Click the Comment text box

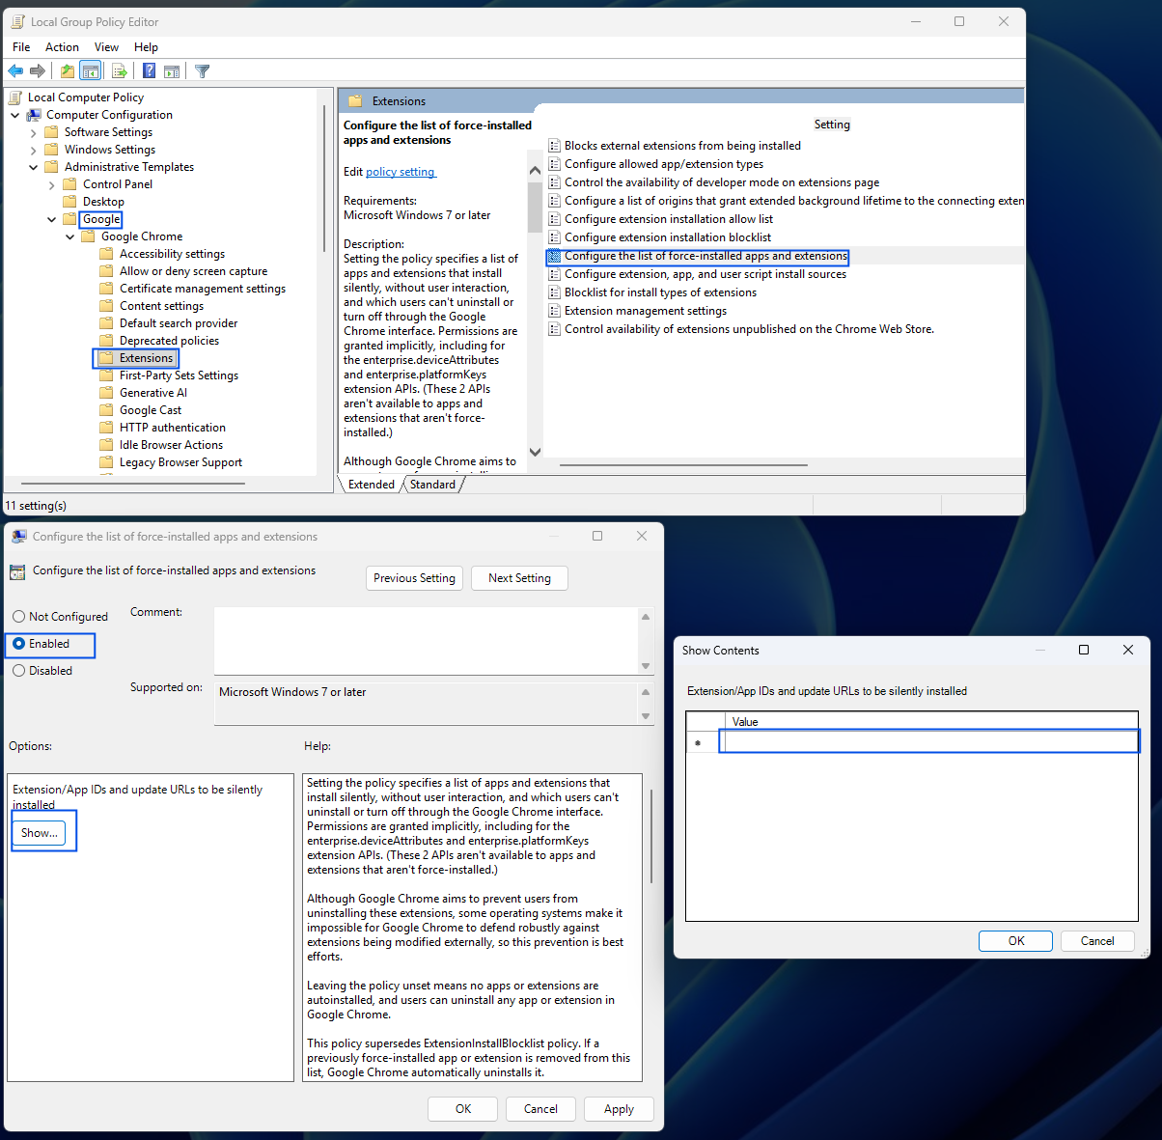tap(427, 641)
